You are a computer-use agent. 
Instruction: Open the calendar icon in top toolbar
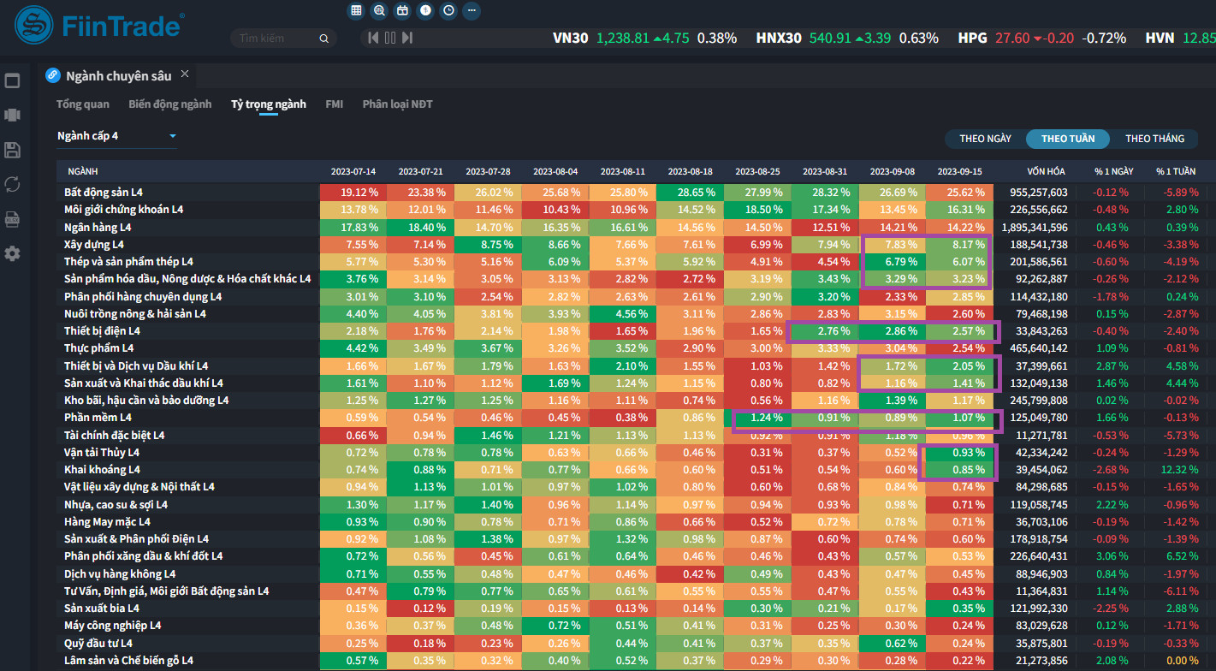pos(403,11)
